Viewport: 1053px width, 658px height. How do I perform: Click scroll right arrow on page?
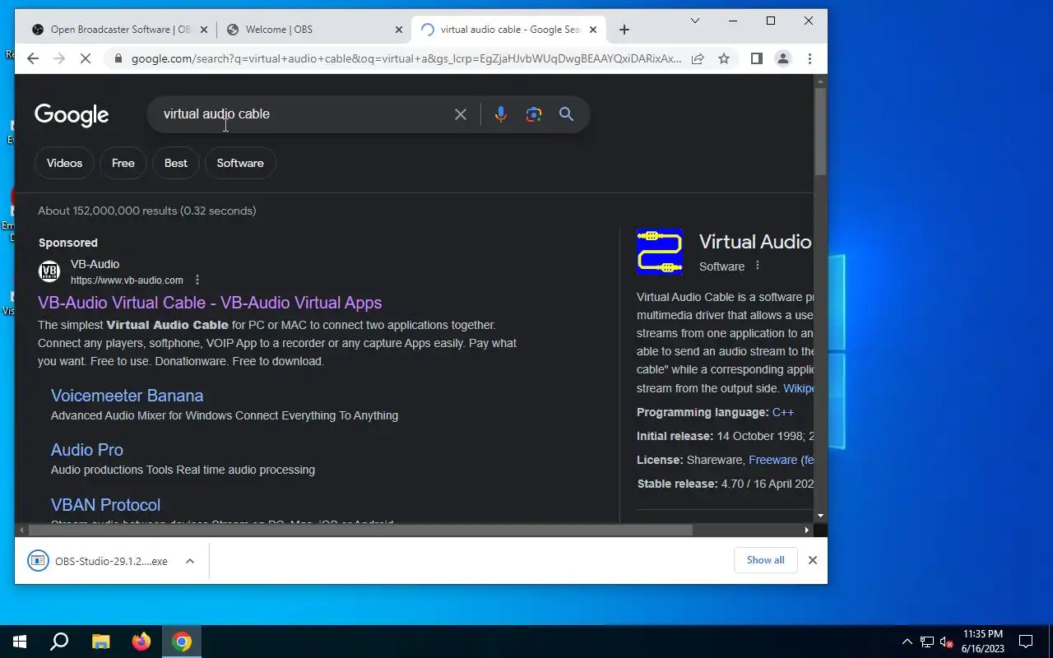click(x=807, y=531)
